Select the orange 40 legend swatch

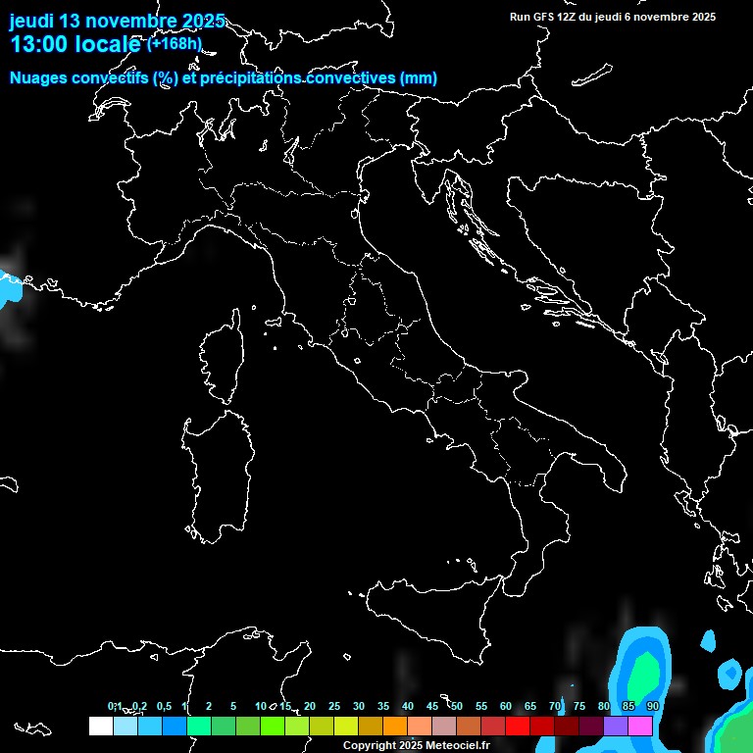pyautogui.click(x=395, y=726)
